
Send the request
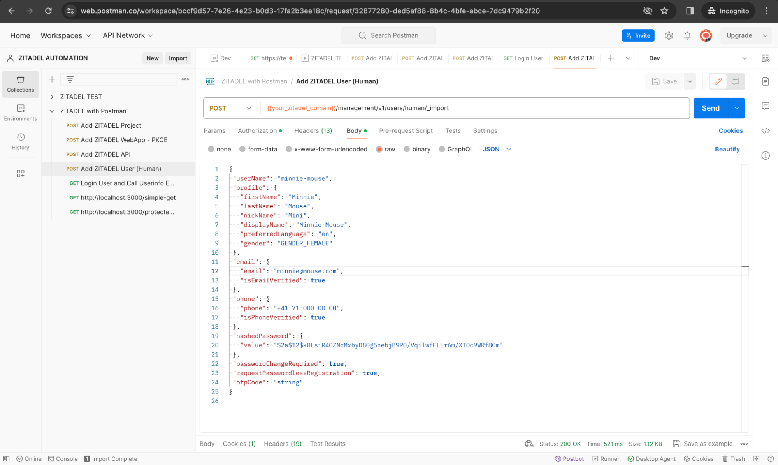click(x=710, y=108)
